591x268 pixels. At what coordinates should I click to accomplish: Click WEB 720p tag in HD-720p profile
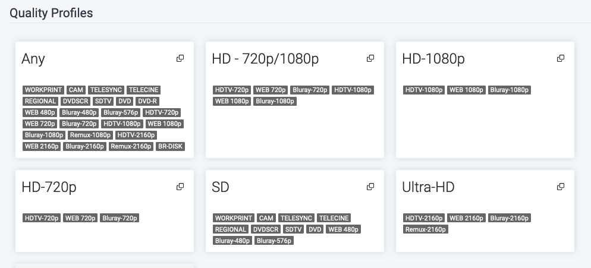(80, 218)
